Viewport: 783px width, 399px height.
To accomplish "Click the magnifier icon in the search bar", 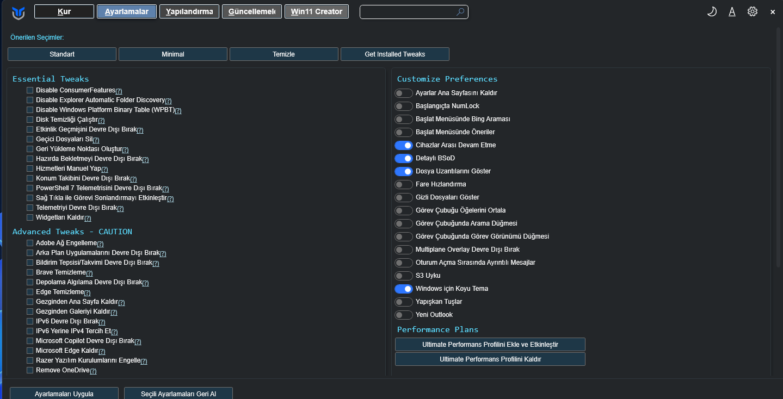I will click(x=460, y=11).
